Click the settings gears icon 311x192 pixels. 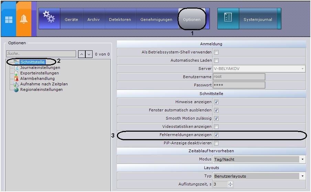(49, 17)
